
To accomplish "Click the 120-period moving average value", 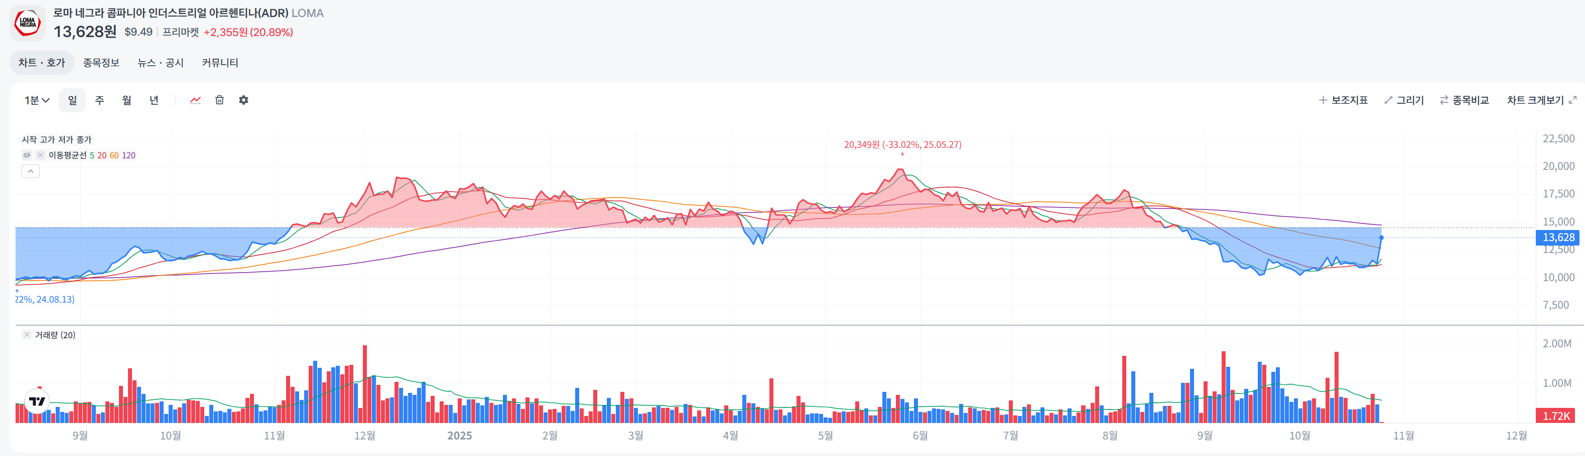I will (x=128, y=155).
